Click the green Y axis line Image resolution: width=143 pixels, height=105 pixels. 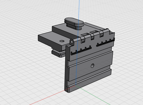pos(93,95)
